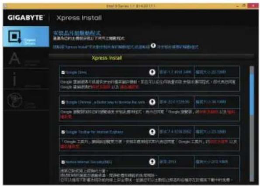Click the Xpress Install header title
Viewport: 260px width, 186px height.
point(79,18)
